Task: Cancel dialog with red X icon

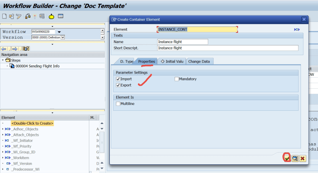Action: click(302, 158)
